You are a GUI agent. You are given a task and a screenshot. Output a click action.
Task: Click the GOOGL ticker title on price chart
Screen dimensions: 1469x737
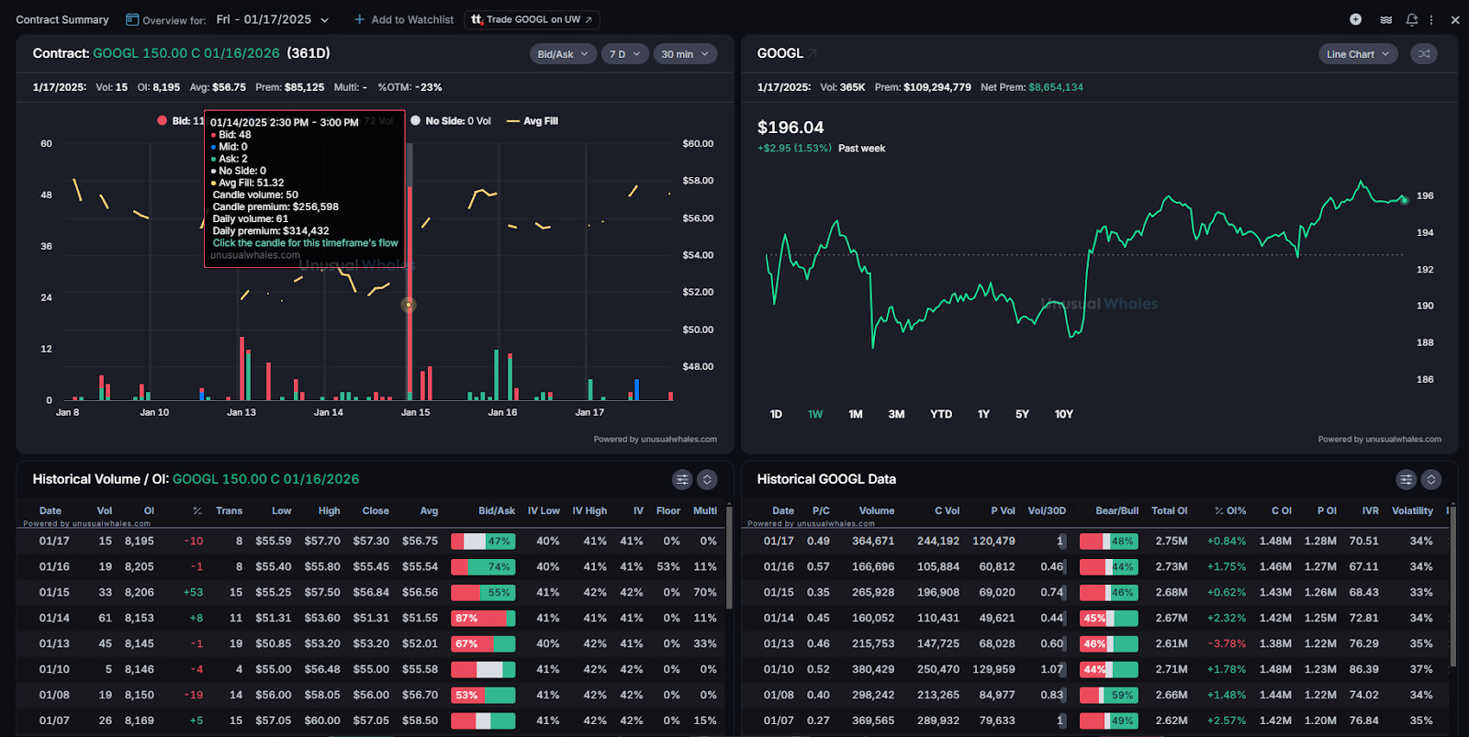(x=779, y=53)
